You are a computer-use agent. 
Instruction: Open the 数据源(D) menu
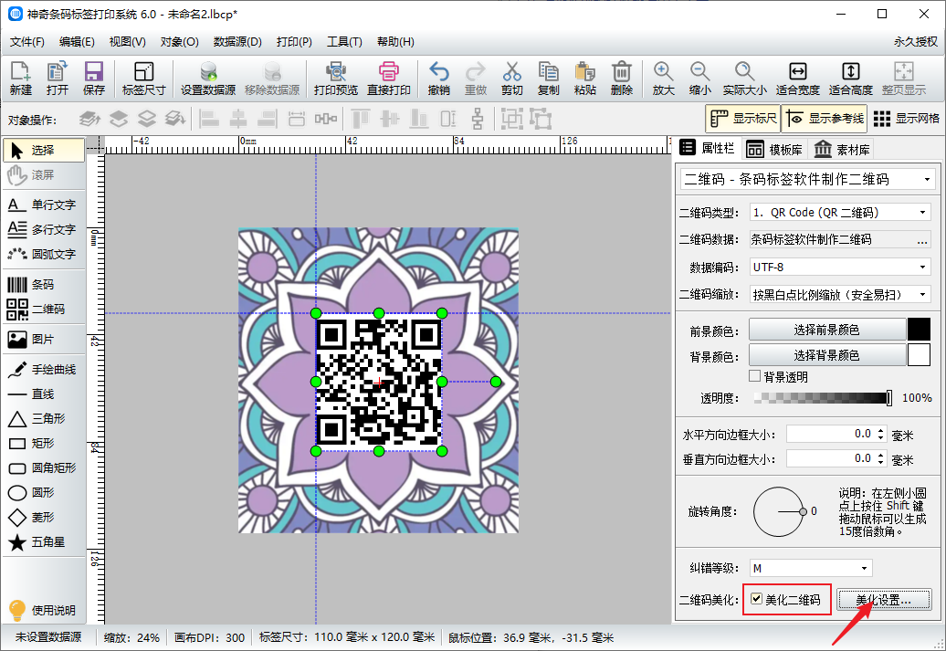pos(237,42)
